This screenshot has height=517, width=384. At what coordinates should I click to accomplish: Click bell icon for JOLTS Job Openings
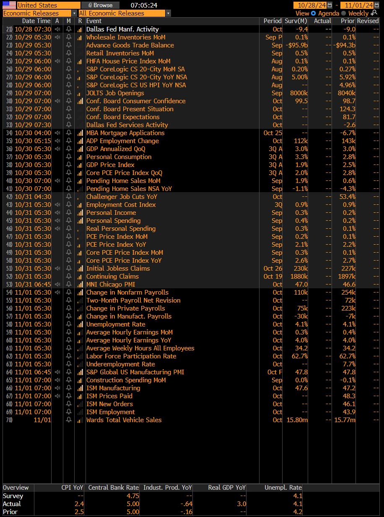[x=69, y=93]
